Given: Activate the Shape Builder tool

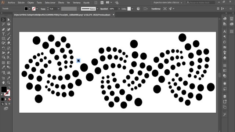Looking at the screenshot, I should (3, 58).
